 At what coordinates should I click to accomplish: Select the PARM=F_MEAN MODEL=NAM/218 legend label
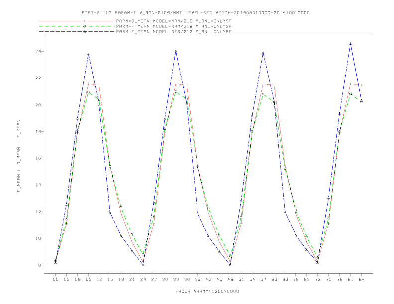pos(174,26)
